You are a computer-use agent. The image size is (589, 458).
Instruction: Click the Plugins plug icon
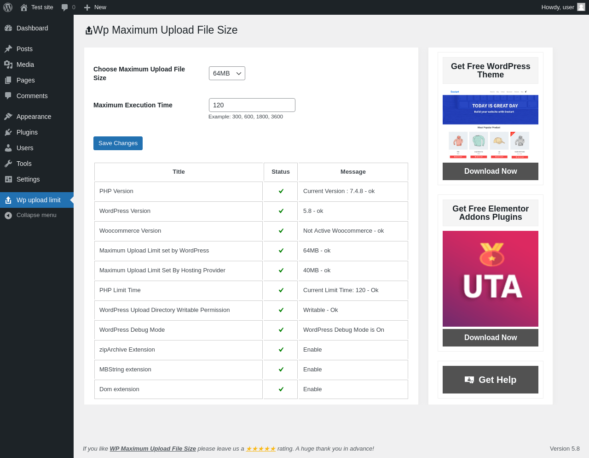coord(8,132)
